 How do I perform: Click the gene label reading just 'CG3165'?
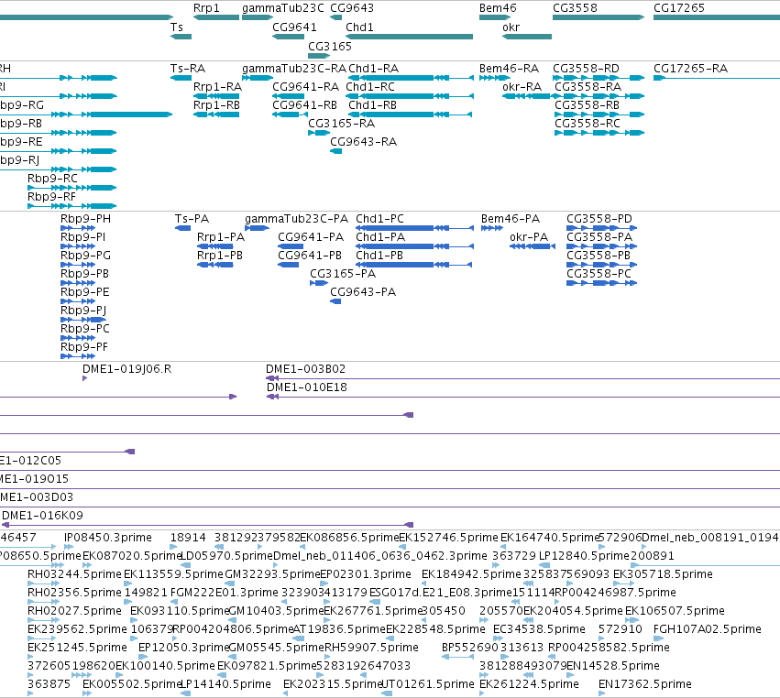pyautogui.click(x=330, y=46)
